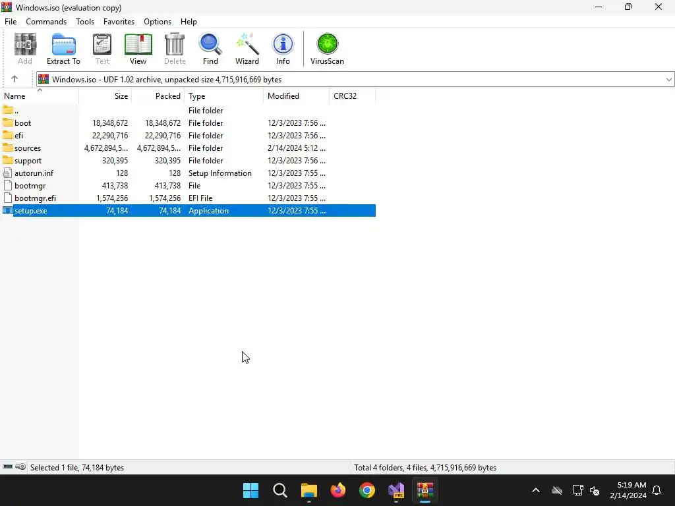Image resolution: width=675 pixels, height=506 pixels.
Task: Run VirusScan on the archive
Action: tap(327, 49)
